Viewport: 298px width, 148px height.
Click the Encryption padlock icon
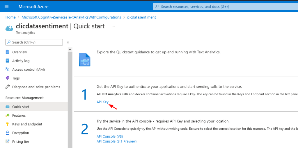tap(7, 133)
